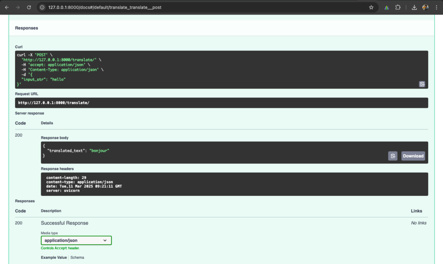
Task: Copy the curl command to clipboard
Action: pyautogui.click(x=422, y=84)
